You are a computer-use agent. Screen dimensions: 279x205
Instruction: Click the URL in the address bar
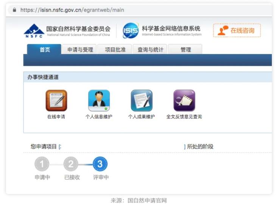pyautogui.click(x=72, y=10)
